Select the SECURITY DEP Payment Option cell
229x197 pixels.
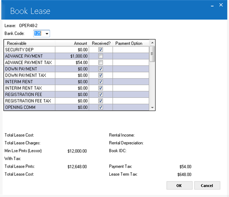point(131,50)
